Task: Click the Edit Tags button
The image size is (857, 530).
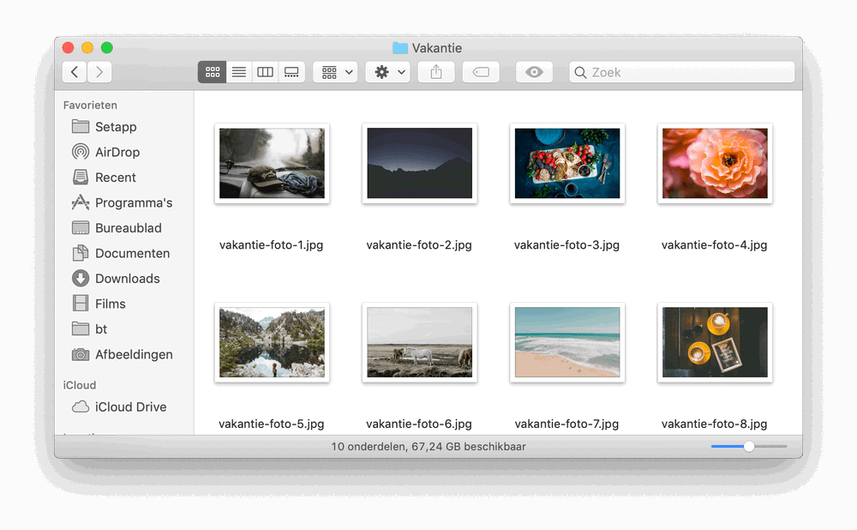Action: pos(481,72)
